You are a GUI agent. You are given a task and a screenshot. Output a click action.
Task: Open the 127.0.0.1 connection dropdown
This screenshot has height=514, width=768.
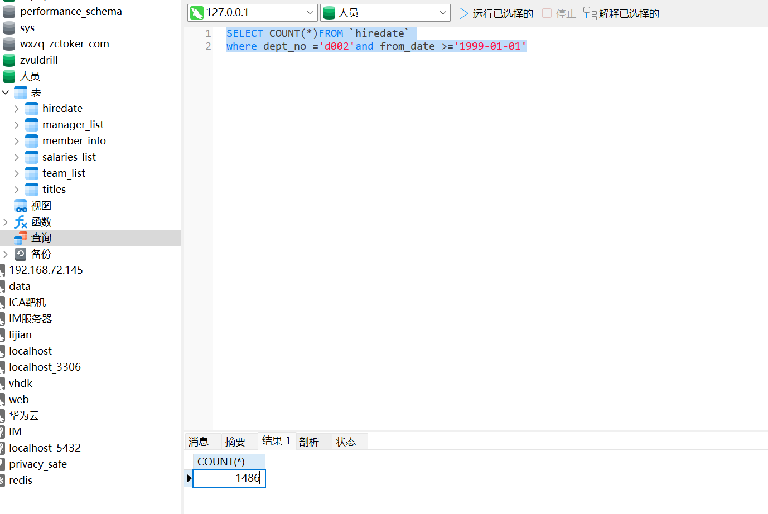[310, 13]
